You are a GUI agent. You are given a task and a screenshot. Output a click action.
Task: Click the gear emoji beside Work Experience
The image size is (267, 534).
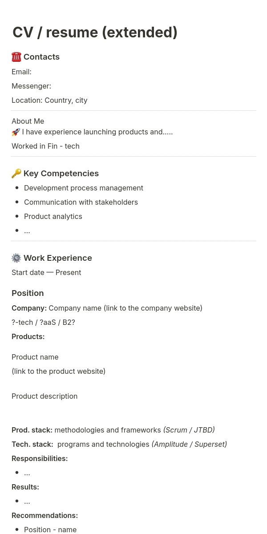(16, 258)
